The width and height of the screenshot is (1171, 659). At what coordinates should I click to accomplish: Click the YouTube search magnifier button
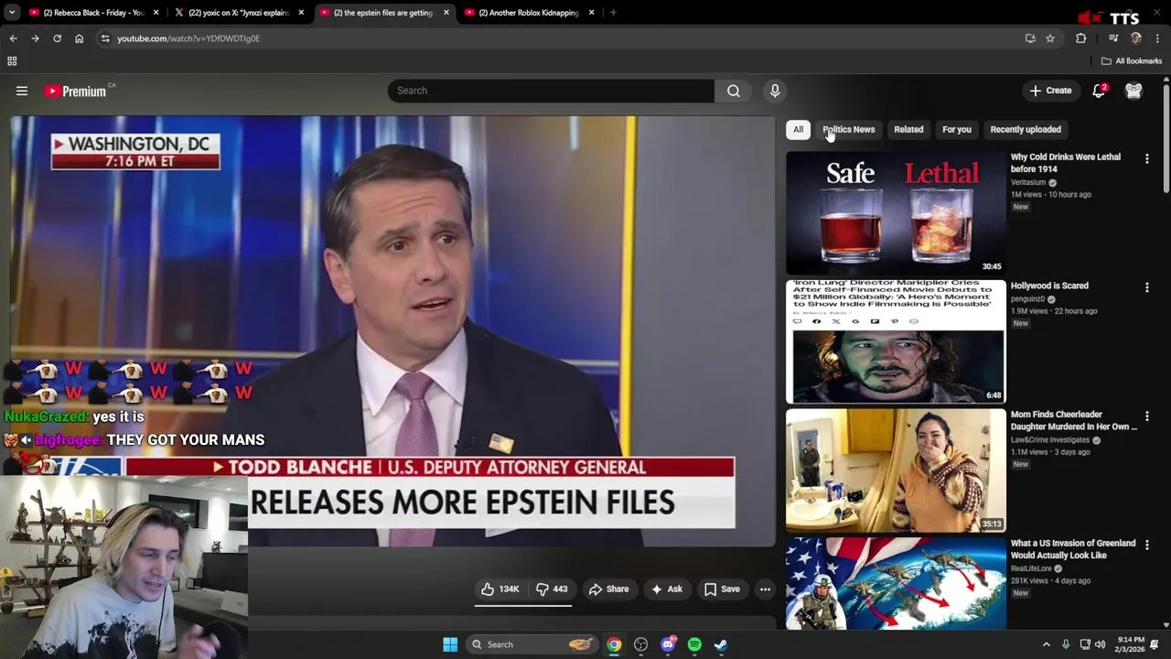(x=734, y=91)
